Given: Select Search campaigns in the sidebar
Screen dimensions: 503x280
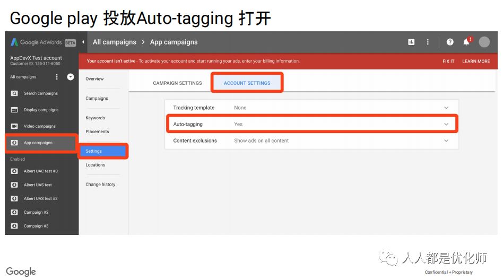Looking at the screenshot, I should pyautogui.click(x=41, y=93).
